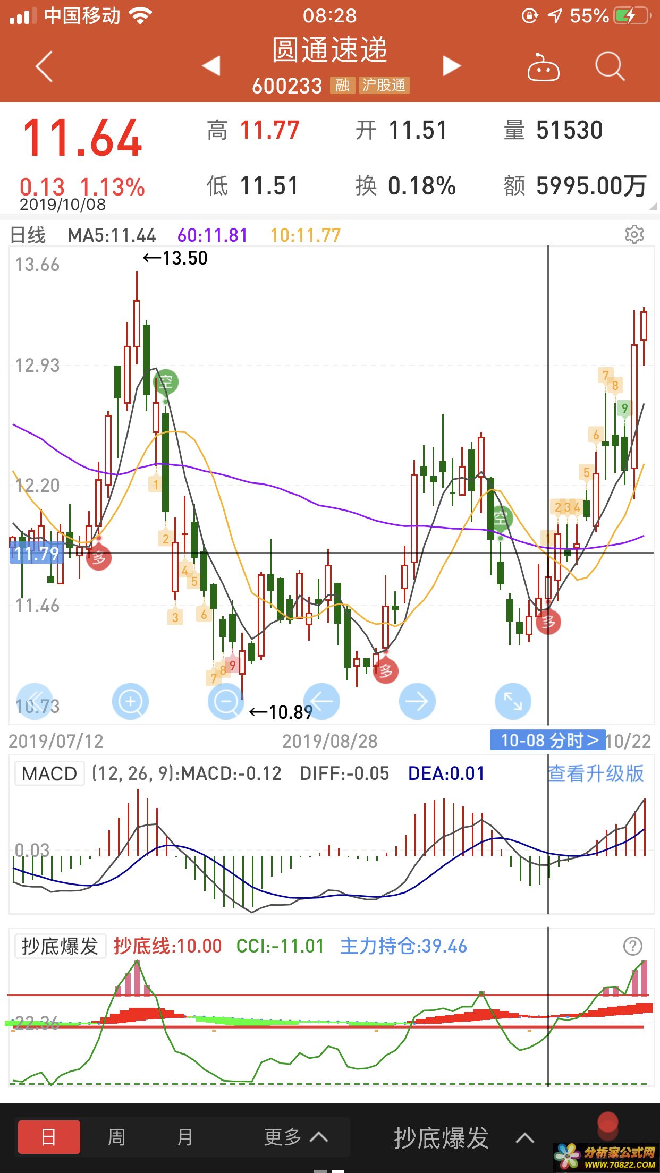Jump to chart start double-arrow button
660x1173 pixels.
coord(35,701)
